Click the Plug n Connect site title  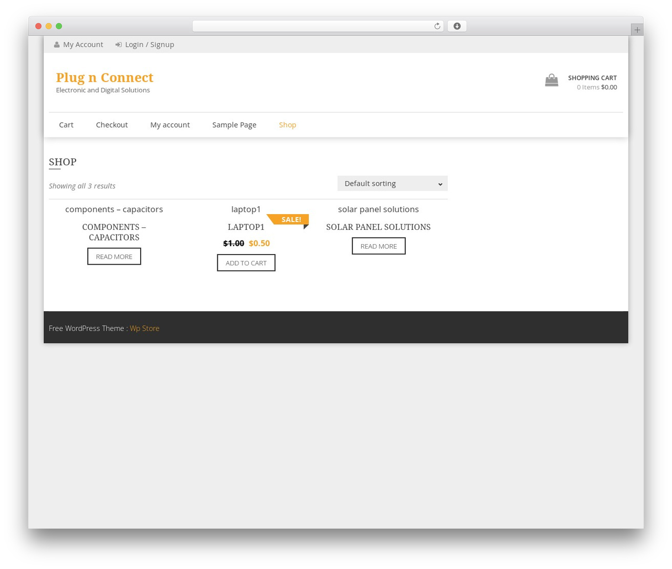point(104,78)
